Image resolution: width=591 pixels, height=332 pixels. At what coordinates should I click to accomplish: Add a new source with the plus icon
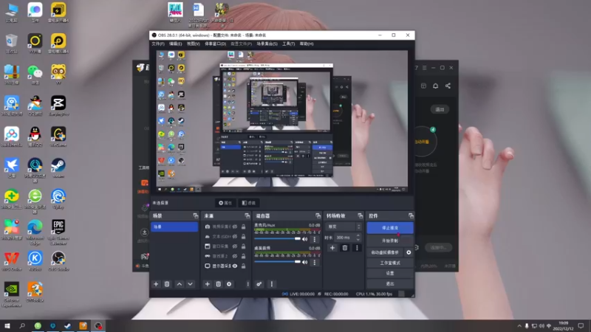coord(208,284)
